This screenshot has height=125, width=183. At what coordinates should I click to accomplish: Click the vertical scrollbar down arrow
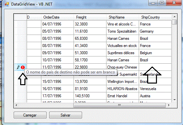click(175, 100)
